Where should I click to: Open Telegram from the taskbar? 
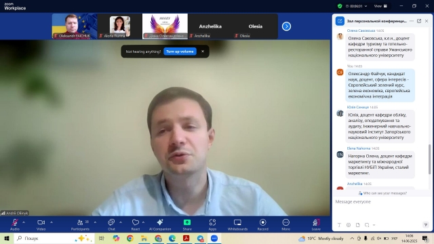(201, 238)
